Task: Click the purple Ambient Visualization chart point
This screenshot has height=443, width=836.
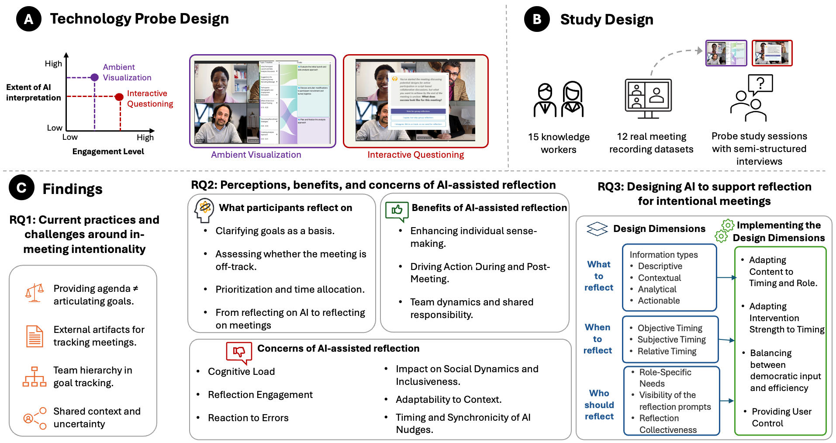Action: pos(95,77)
